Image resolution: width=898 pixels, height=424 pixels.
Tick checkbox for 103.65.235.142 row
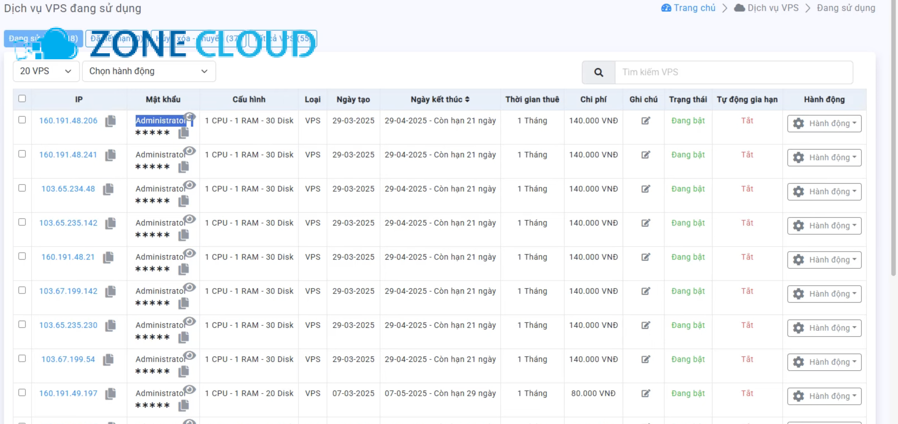pos(22,222)
